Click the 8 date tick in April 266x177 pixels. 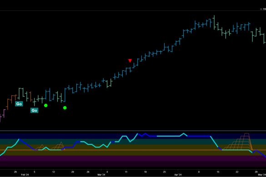[199, 172]
